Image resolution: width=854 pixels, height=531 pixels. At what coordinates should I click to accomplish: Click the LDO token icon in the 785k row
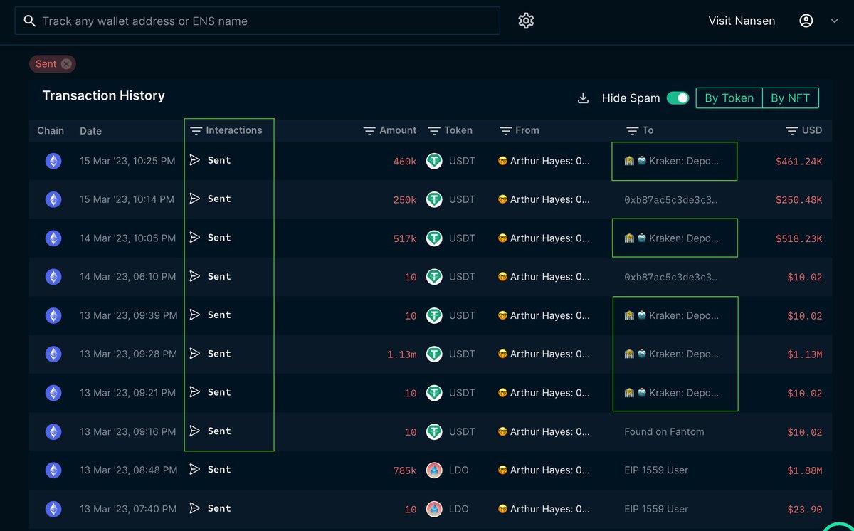434,470
